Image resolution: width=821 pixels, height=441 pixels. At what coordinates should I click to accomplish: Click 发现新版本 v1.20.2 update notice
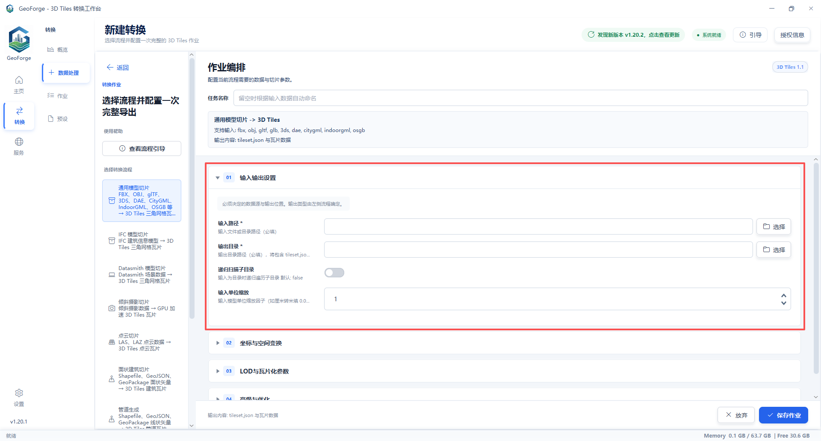633,35
